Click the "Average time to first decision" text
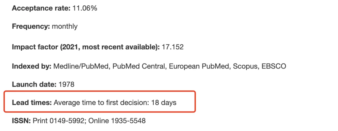The width and height of the screenshot is (338, 131). (101, 103)
